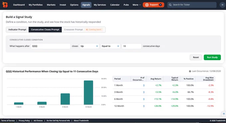The width and height of the screenshot is (226, 123).
Task: Click the Avg Max Drawdown header
Action: pos(205,79)
